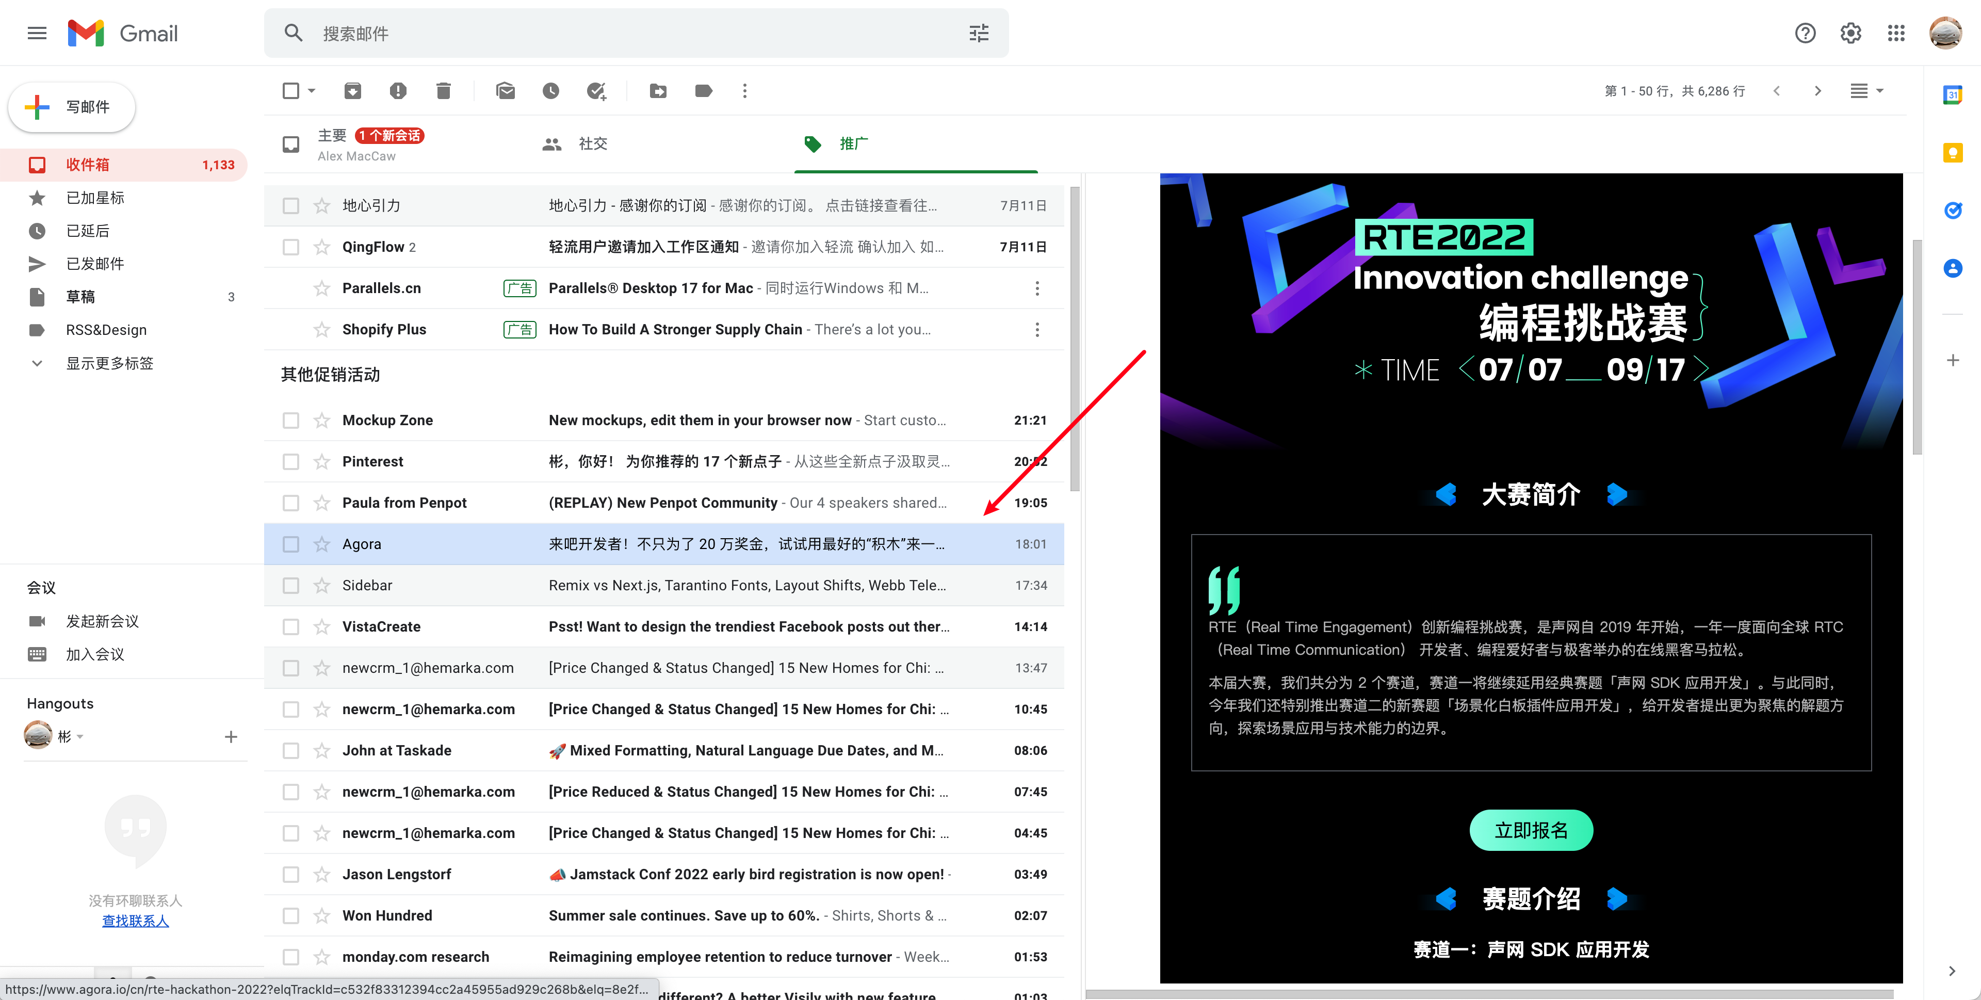This screenshot has height=1000, width=1981.
Task: Open options for Parallels.cn ad
Action: 1036,288
